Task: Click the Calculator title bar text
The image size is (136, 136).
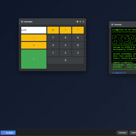Action: coord(28,22)
